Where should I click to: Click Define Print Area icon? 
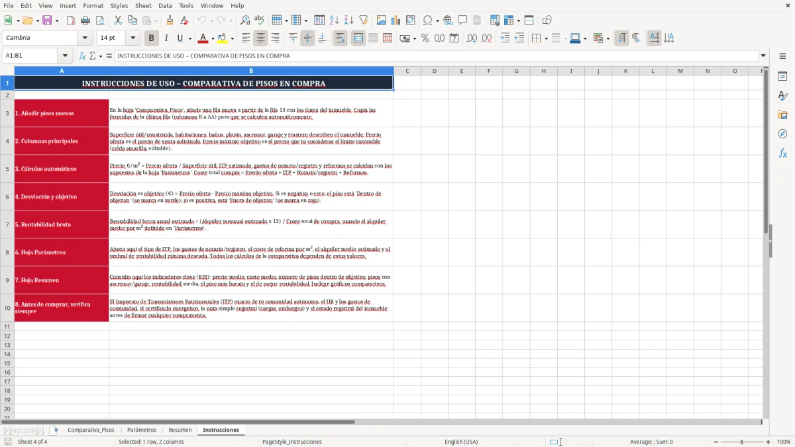coord(495,21)
